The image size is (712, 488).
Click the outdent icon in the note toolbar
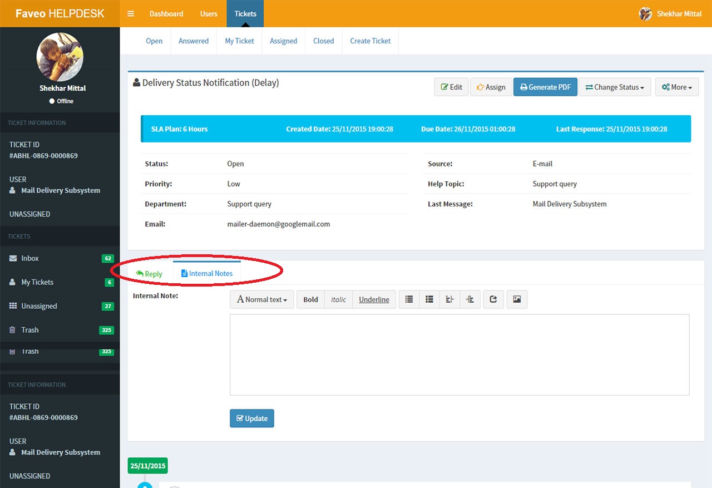[x=449, y=299]
